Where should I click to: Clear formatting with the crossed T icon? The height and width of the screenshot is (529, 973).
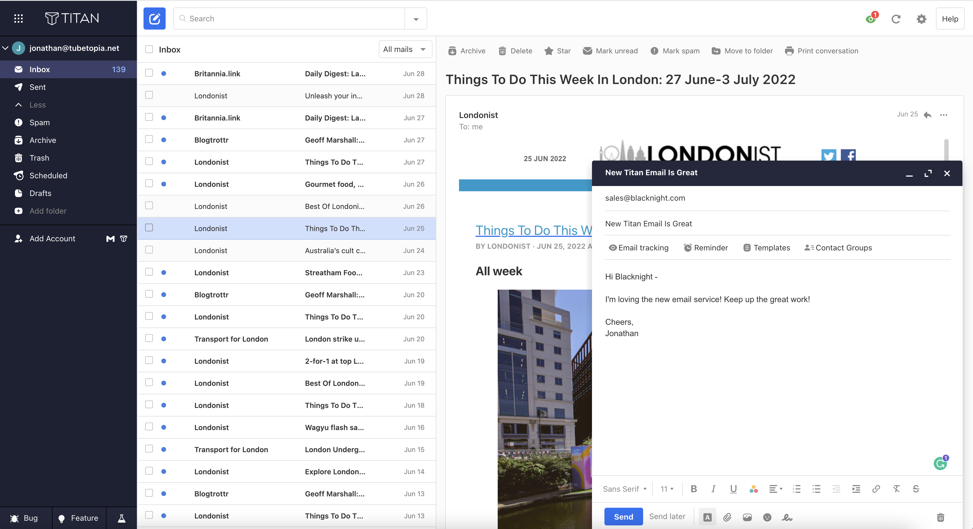[896, 489]
